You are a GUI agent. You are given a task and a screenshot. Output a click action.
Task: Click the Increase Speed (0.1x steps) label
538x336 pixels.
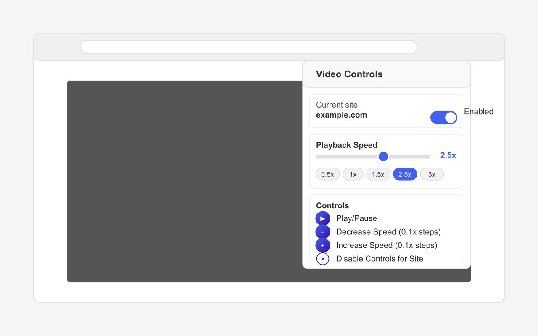387,245
